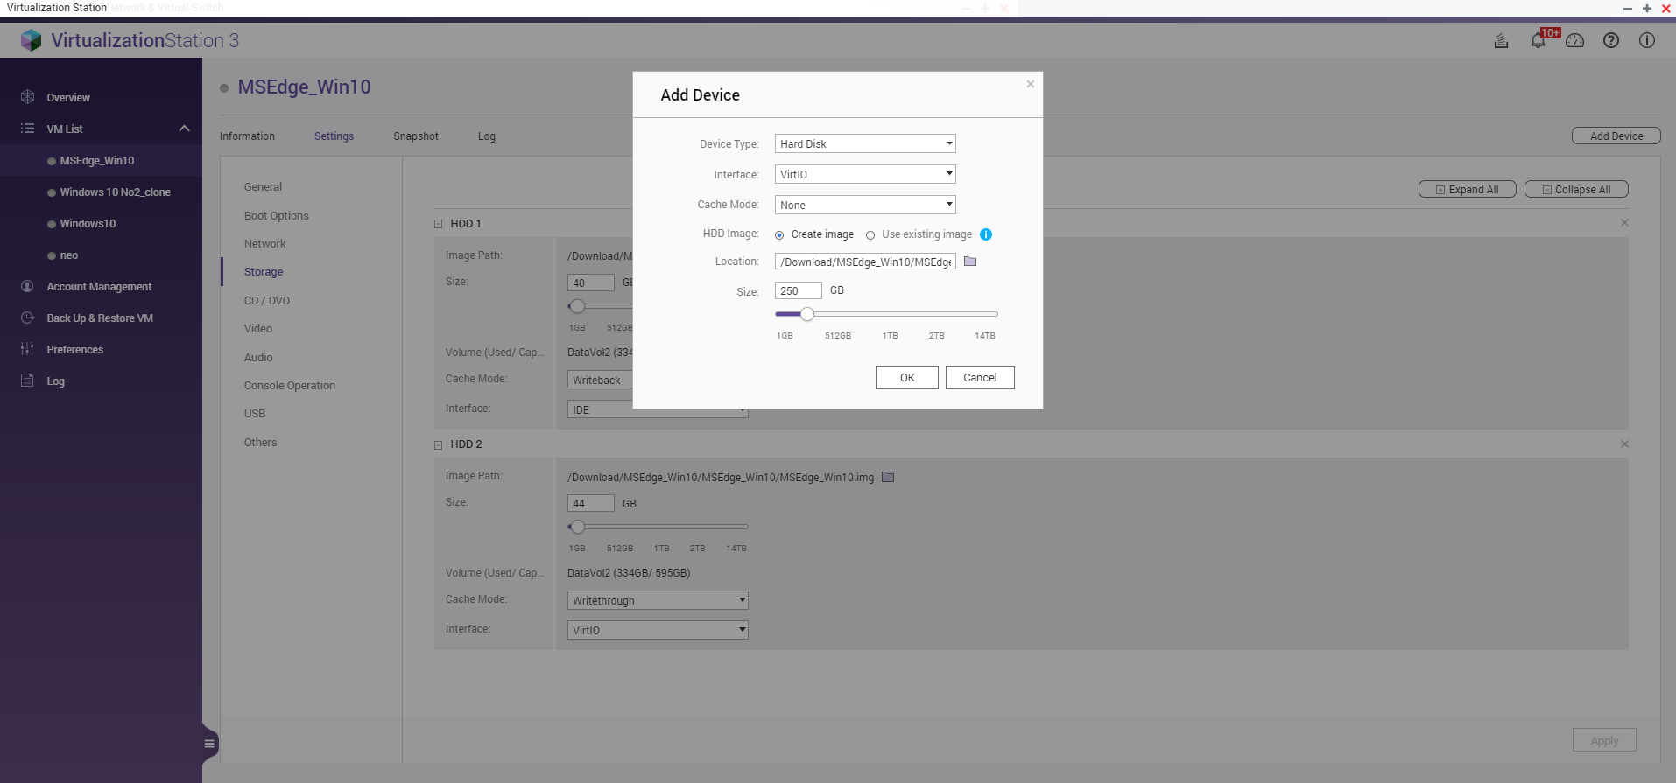
Task: Click the Expand All button
Action: [1468, 189]
